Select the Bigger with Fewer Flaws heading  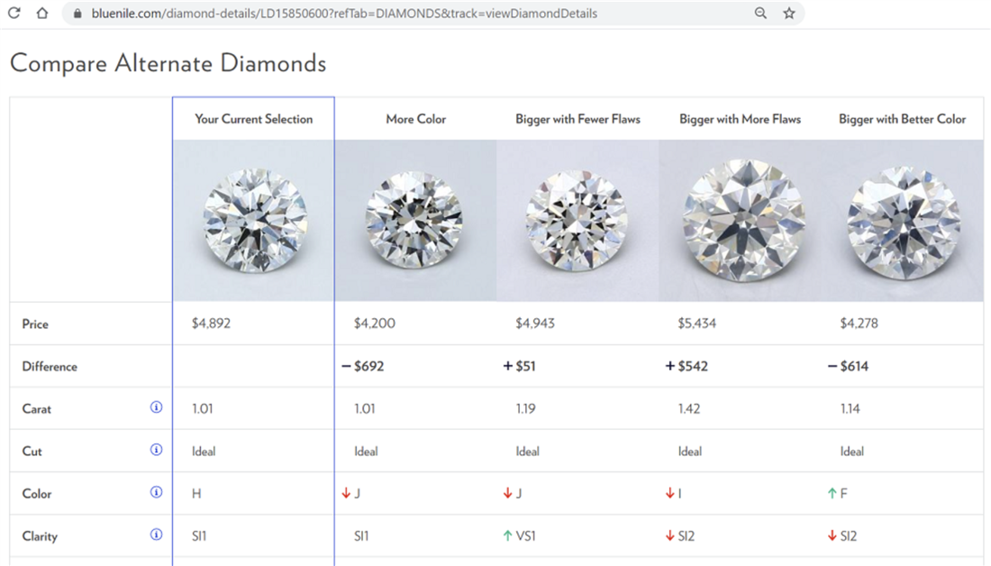[577, 119]
